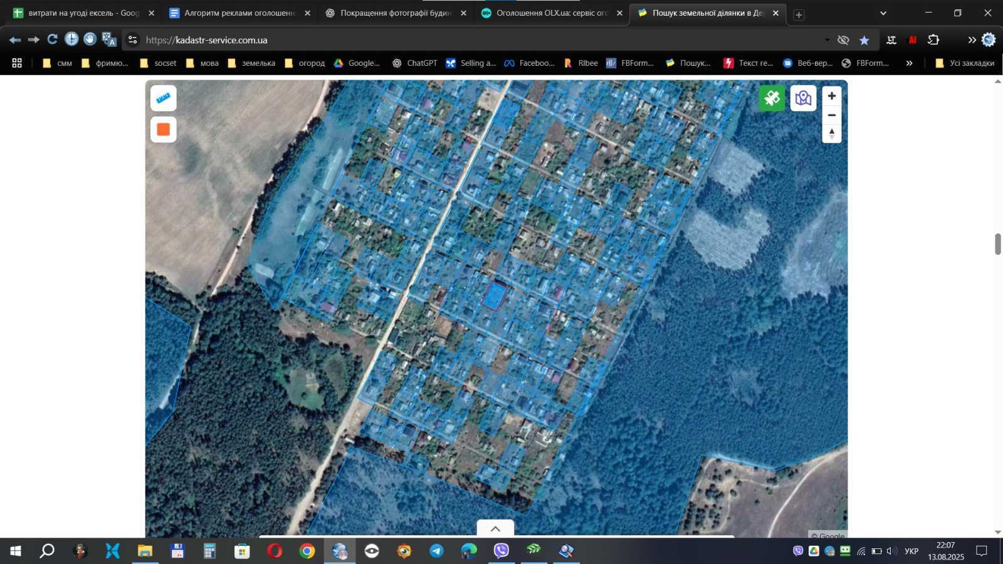Zoom in the map with plus
This screenshot has width=1003, height=564.
pyautogui.click(x=832, y=96)
